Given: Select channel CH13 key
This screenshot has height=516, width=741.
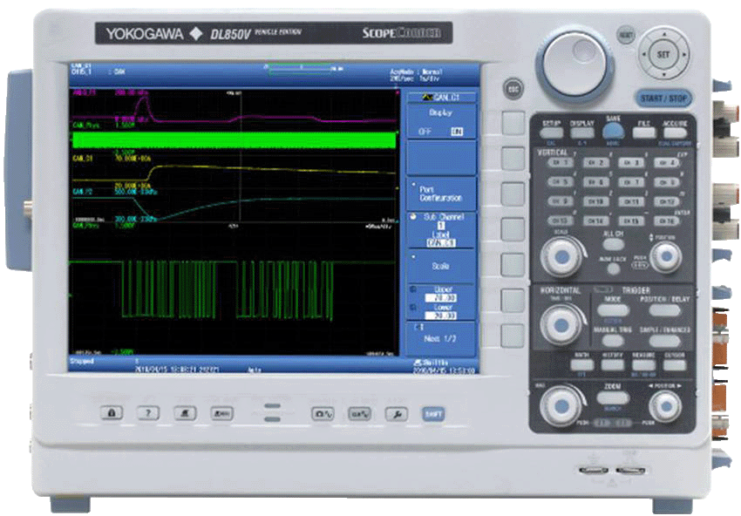Looking at the screenshot, I should [560, 221].
